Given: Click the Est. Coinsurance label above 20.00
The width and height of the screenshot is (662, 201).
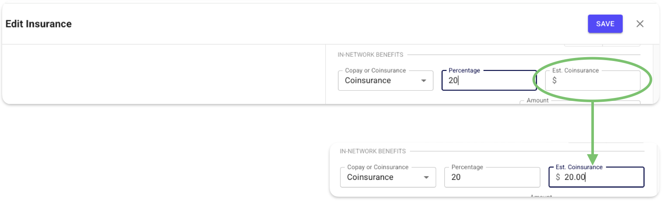Looking at the screenshot, I should pyautogui.click(x=579, y=167).
